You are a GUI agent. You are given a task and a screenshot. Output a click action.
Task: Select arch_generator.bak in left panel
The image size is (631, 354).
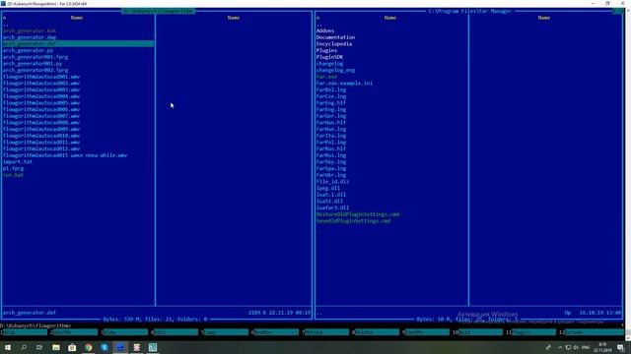click(30, 30)
